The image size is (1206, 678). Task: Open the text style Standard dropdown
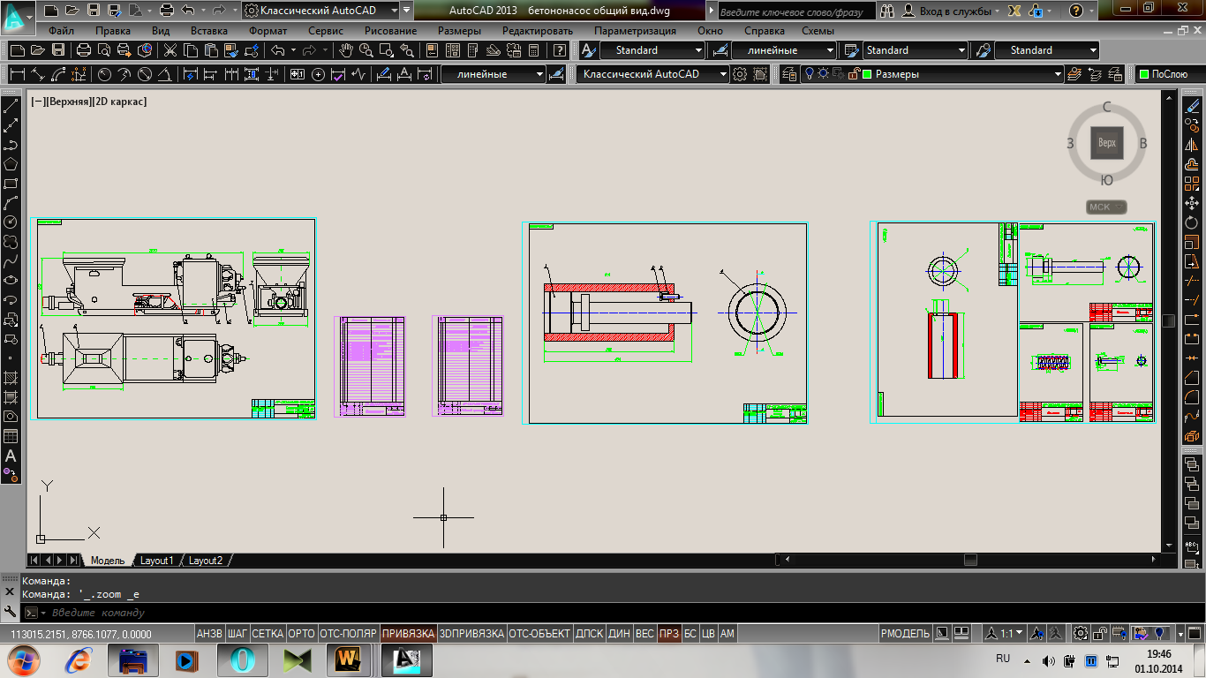[x=652, y=50]
